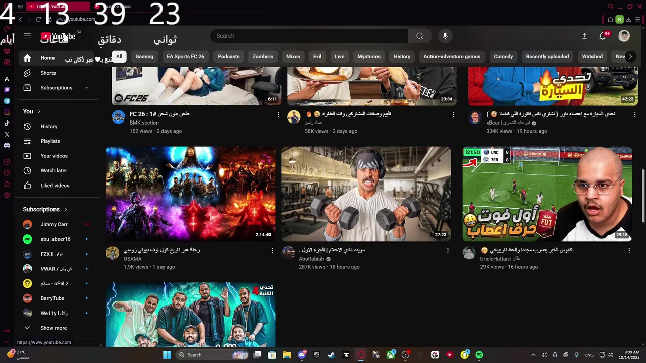The image size is (646, 363).
Task: Open more options for OSAMA video
Action: (x=272, y=251)
